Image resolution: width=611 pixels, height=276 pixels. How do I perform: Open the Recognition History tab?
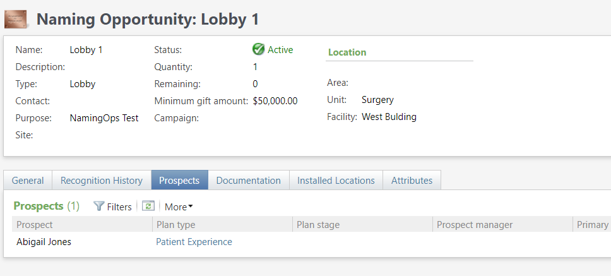pos(101,181)
